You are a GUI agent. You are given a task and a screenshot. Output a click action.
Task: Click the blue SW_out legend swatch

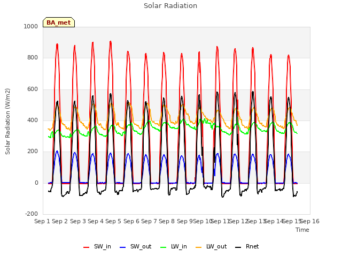coord(123,247)
